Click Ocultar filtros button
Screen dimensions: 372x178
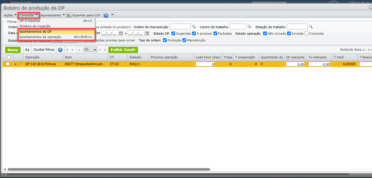[44, 50]
